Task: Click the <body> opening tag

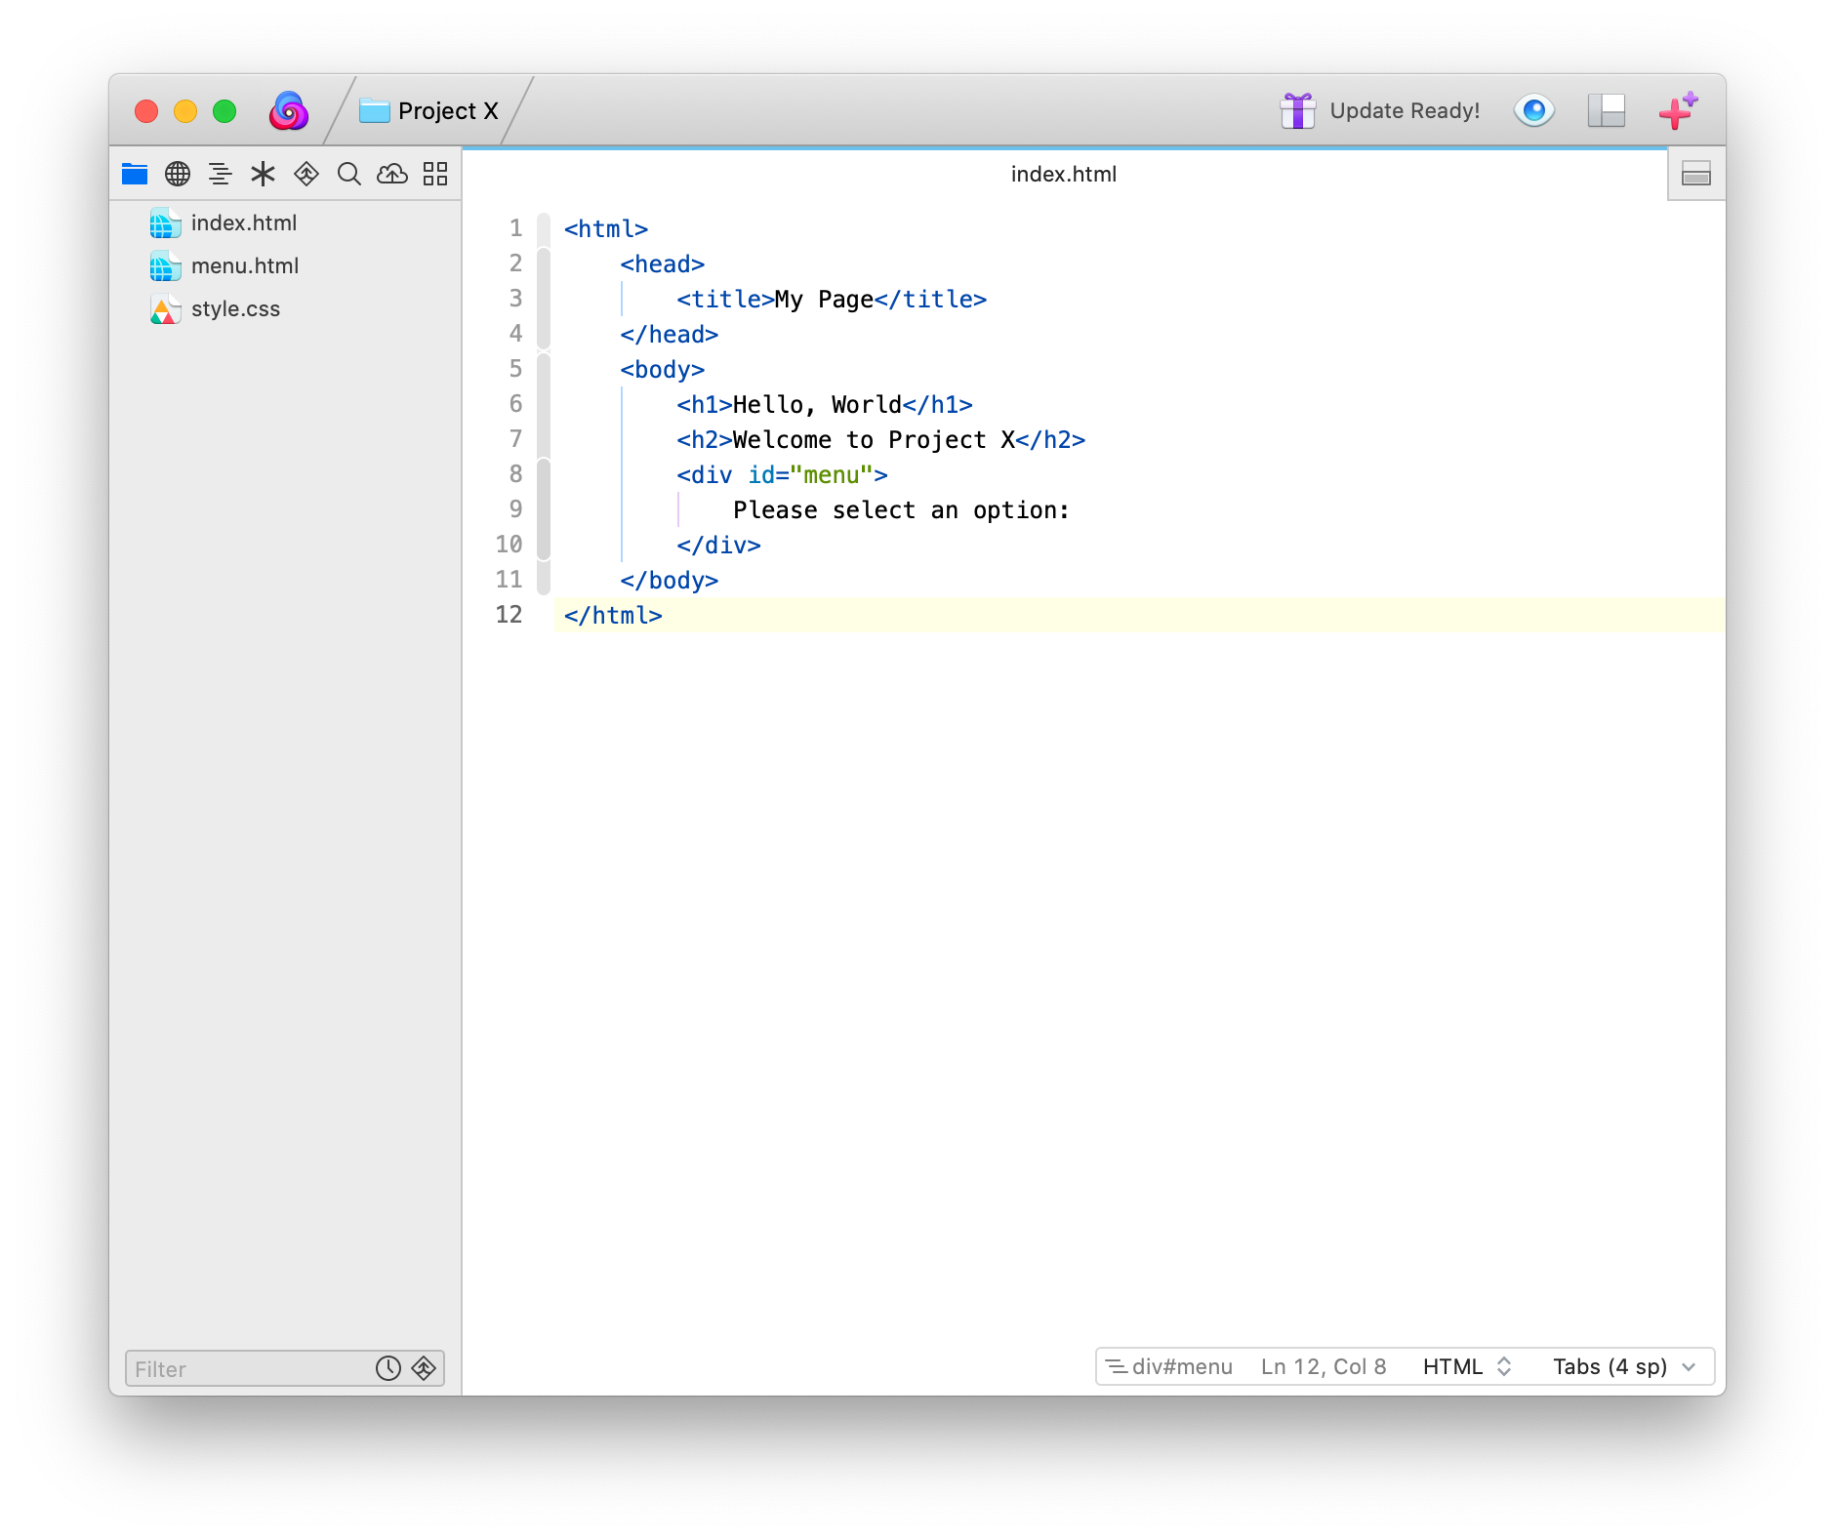Action: (663, 369)
